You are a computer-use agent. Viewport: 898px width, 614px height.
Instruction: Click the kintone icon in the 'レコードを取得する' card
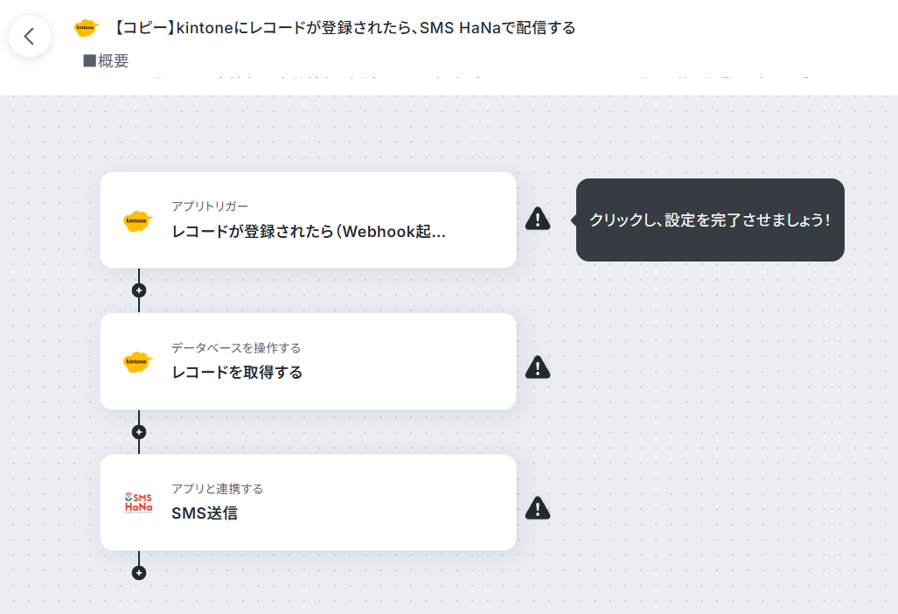138,361
